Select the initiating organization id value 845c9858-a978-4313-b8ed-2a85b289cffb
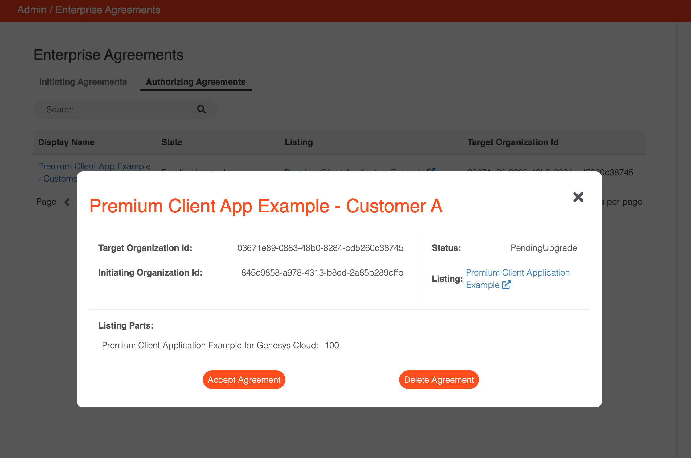Image resolution: width=691 pixels, height=458 pixels. (x=322, y=272)
